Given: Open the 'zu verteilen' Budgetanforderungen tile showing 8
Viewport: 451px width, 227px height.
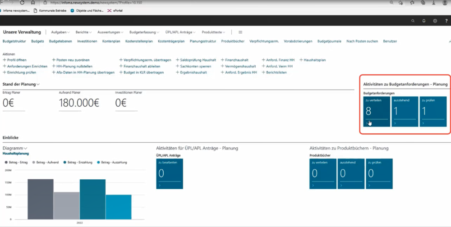Looking at the screenshot, I should (376, 111).
